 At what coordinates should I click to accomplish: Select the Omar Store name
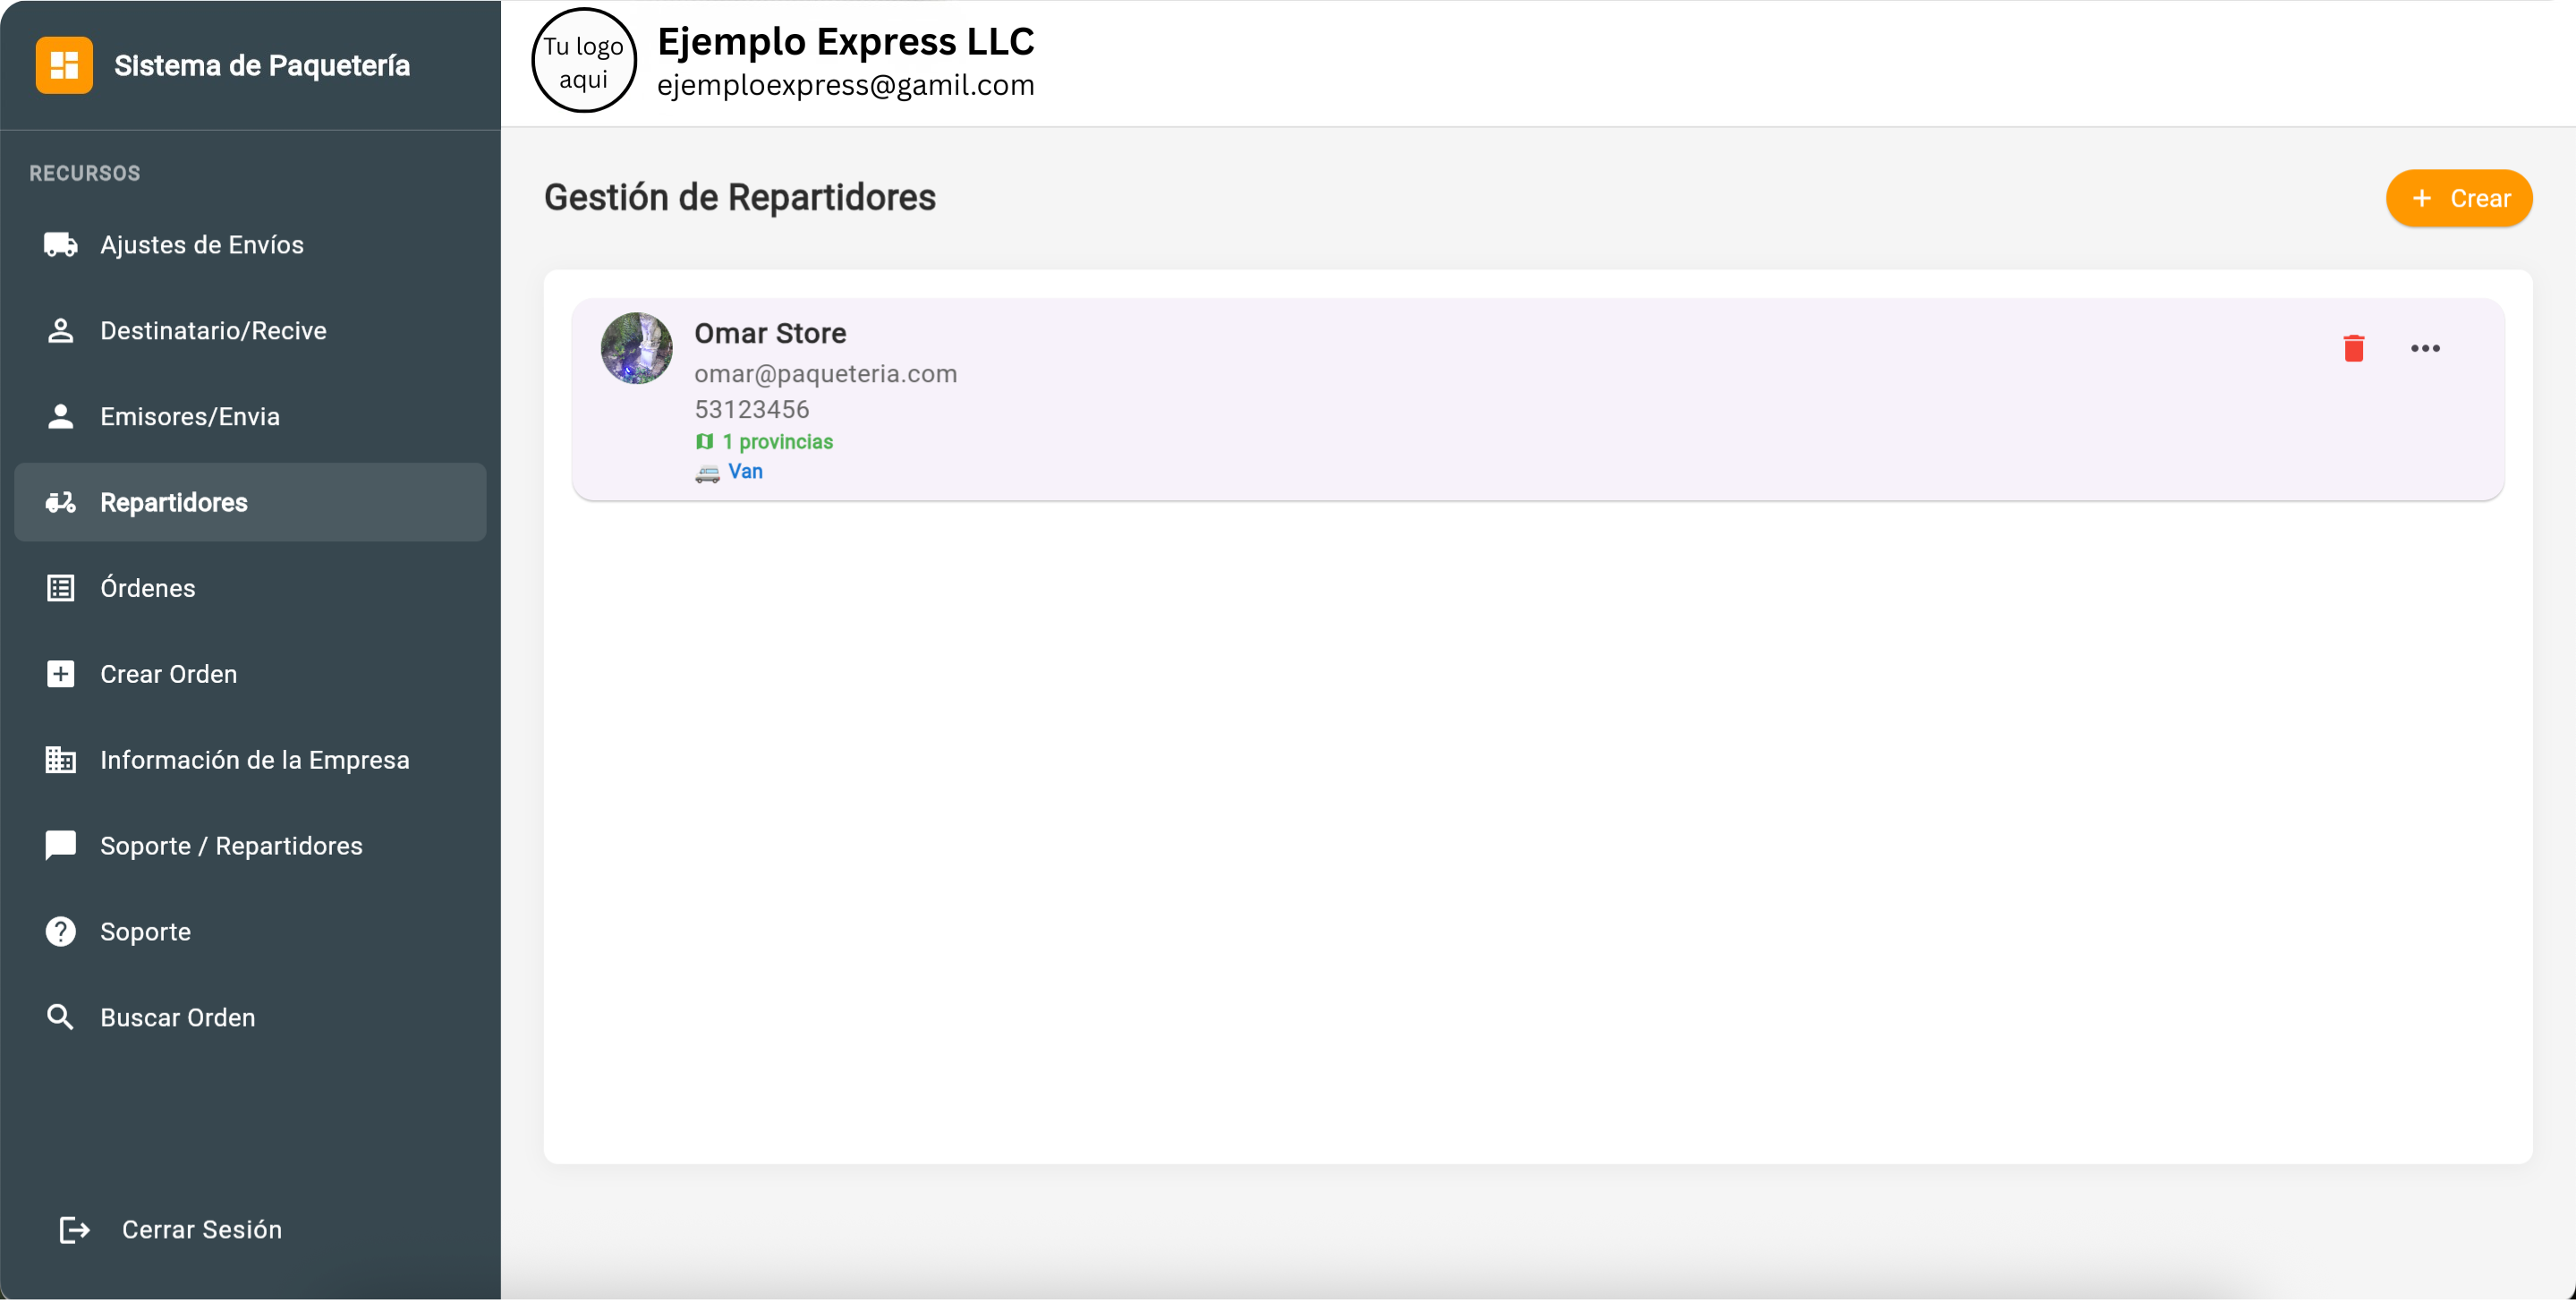pos(770,333)
